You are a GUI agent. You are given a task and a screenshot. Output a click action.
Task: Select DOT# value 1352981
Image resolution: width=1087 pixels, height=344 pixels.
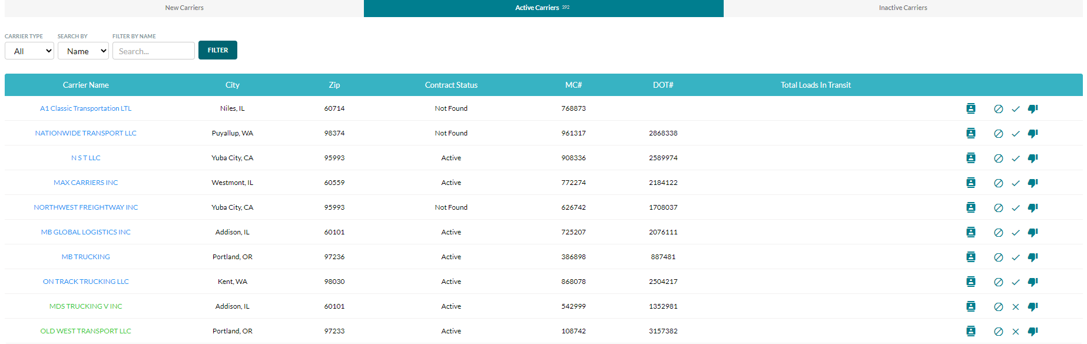663,306
